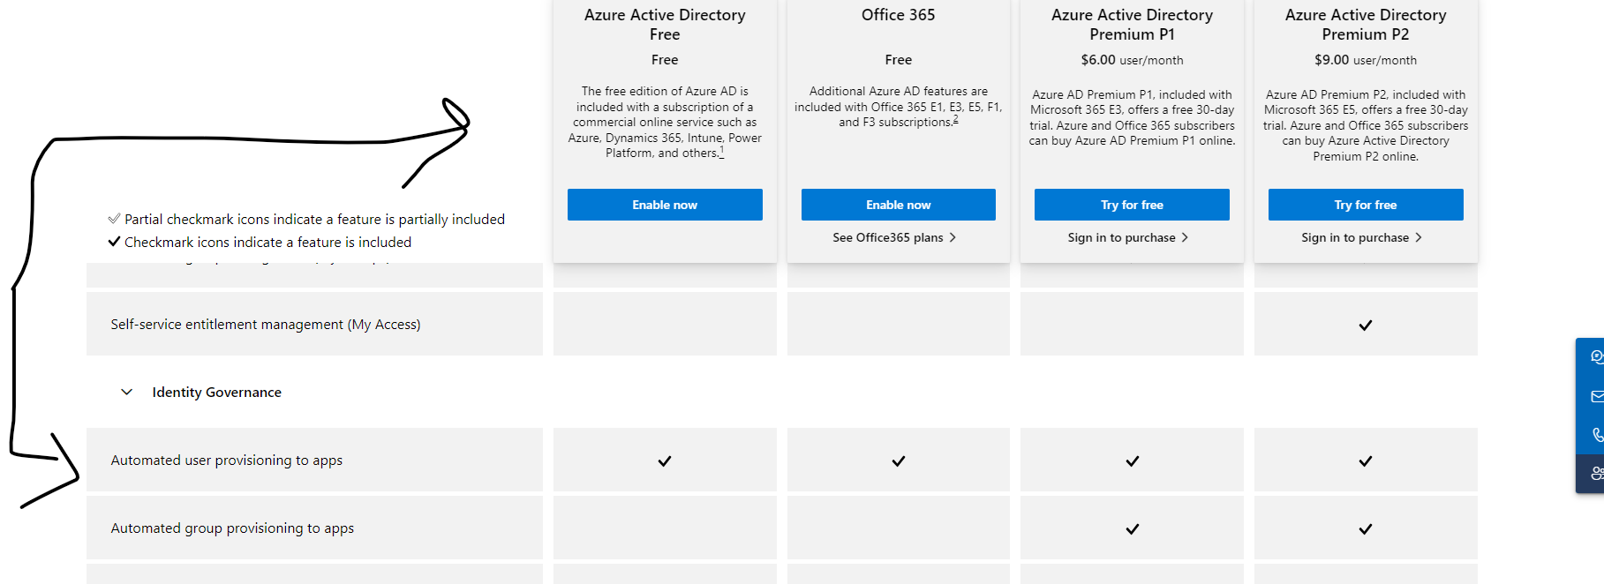1604x584 pixels.
Task: Click the Azure AD Free edition description paragraph
Action: [665, 122]
